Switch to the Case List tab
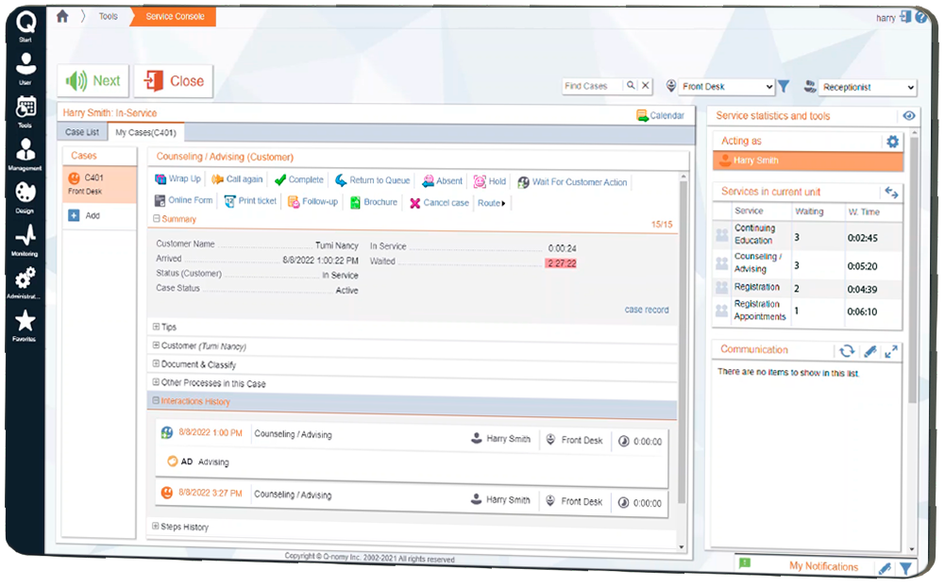This screenshot has height=587, width=945. point(82,131)
